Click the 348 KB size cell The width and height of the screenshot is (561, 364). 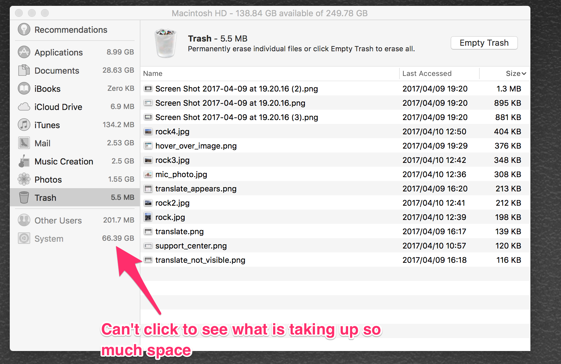(x=507, y=160)
